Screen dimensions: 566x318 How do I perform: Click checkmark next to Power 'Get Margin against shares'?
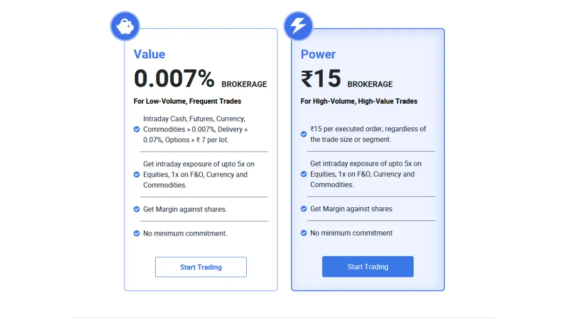(304, 209)
